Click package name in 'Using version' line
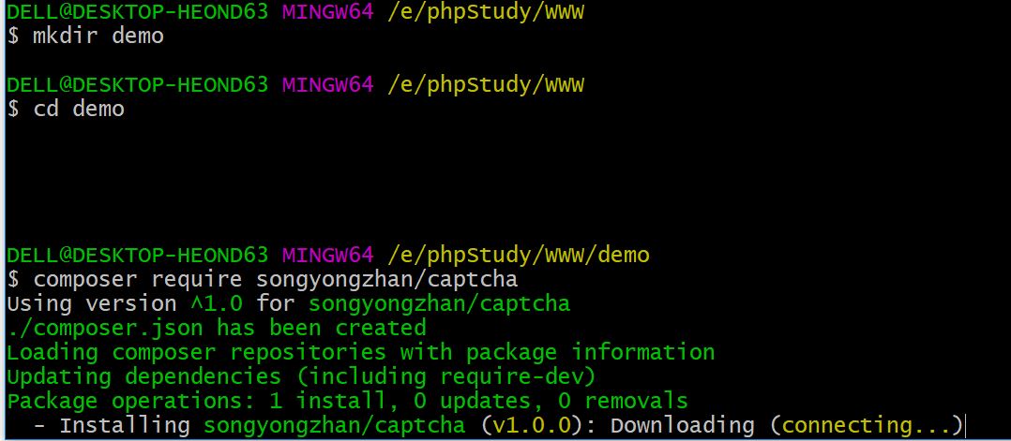Screen dimensions: 1011x441 click(439, 303)
